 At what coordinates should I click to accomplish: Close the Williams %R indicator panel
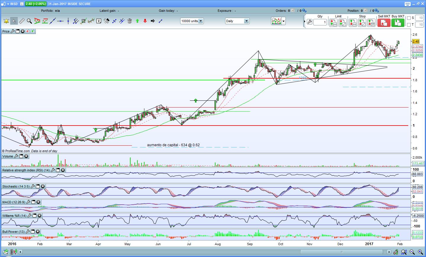[40, 216]
